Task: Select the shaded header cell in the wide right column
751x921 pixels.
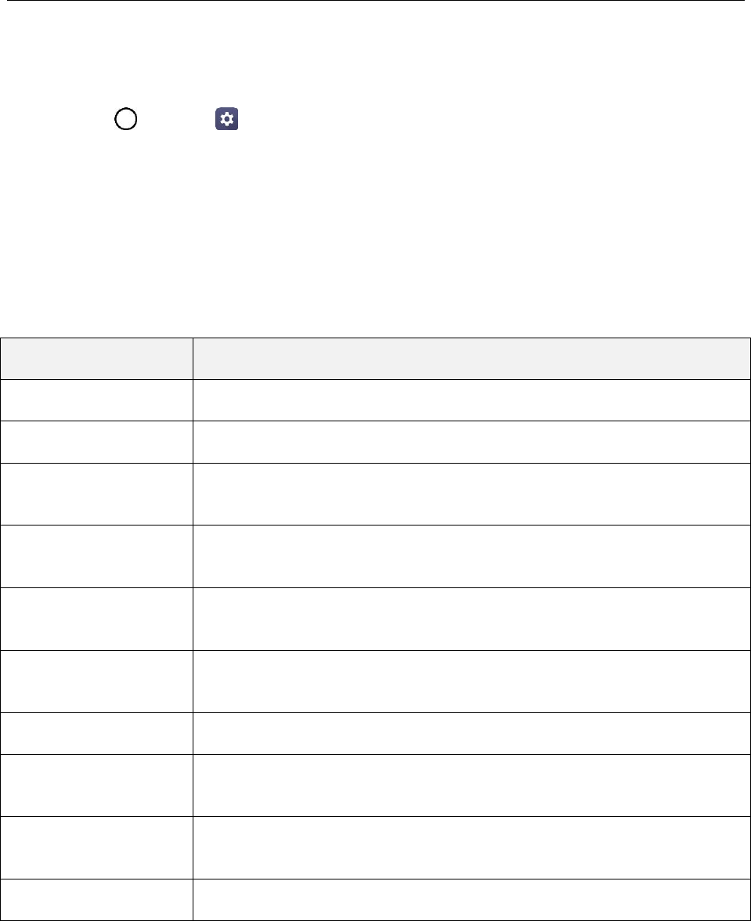Action: click(472, 359)
